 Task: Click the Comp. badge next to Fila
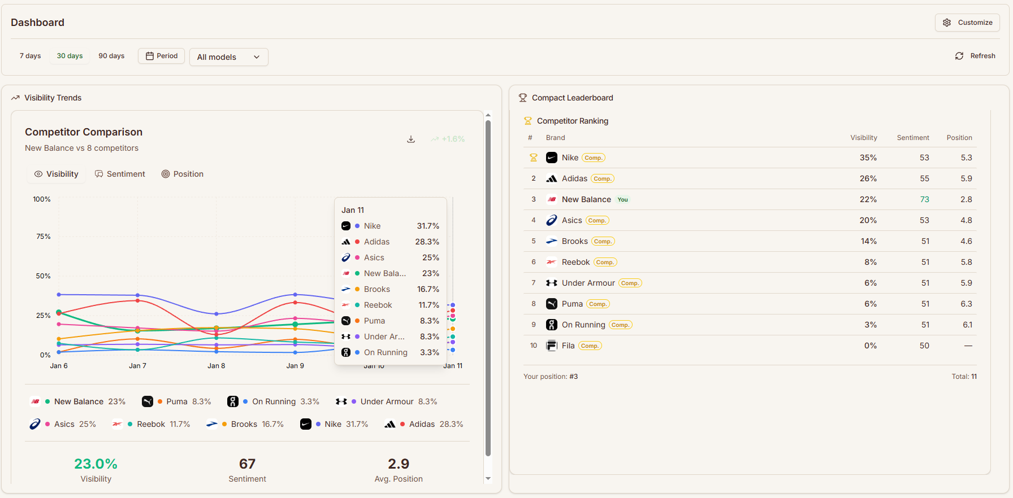pos(590,346)
